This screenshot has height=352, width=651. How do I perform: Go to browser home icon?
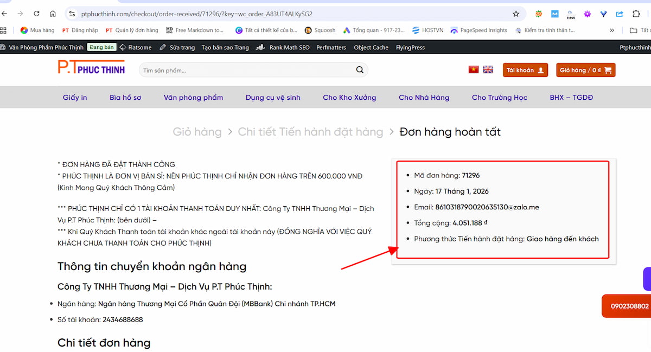pyautogui.click(x=53, y=14)
